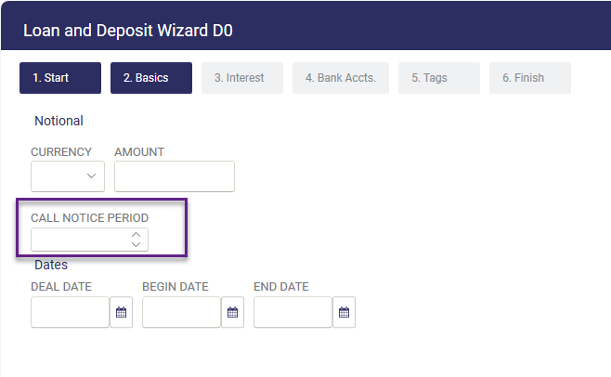Focus the Deal Date text field

tap(71, 312)
